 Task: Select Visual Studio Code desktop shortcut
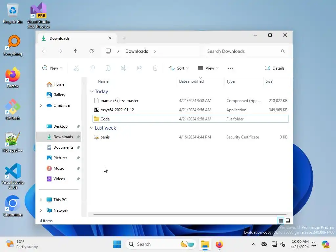tap(13, 176)
